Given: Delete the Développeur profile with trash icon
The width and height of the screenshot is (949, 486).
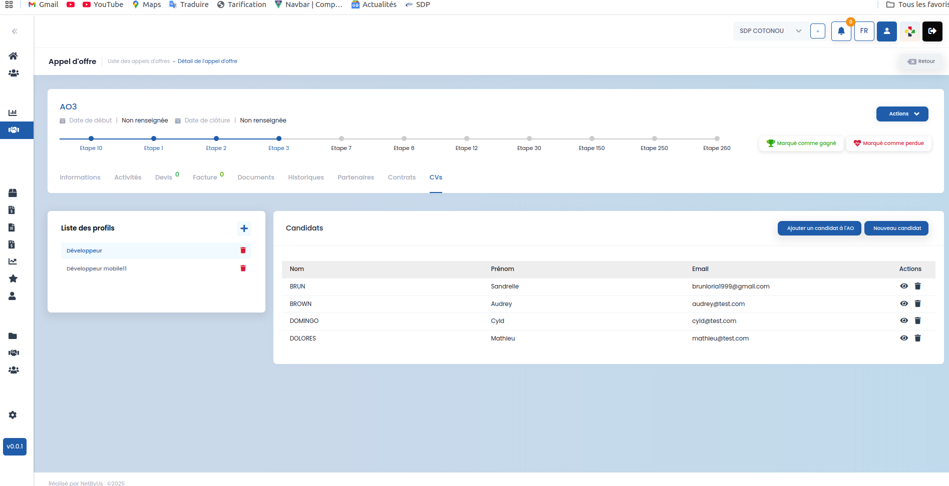Looking at the screenshot, I should (243, 250).
